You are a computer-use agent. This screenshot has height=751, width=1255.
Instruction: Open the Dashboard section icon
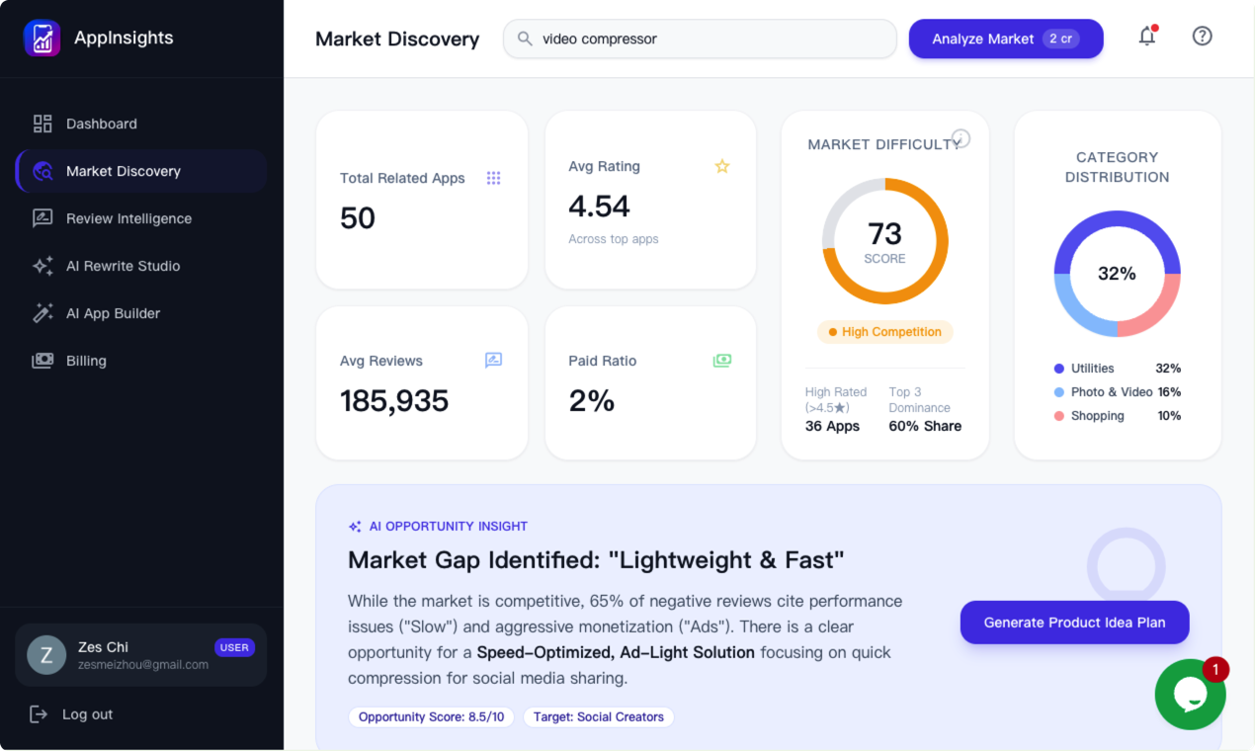[42, 124]
